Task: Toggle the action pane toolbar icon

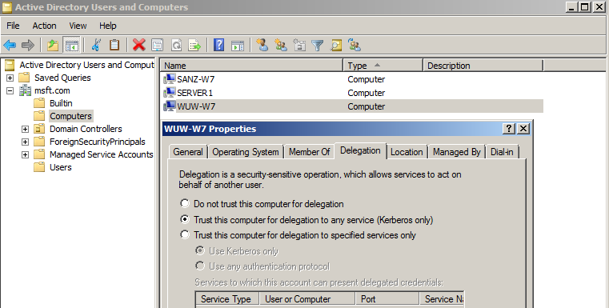Action: [238, 46]
